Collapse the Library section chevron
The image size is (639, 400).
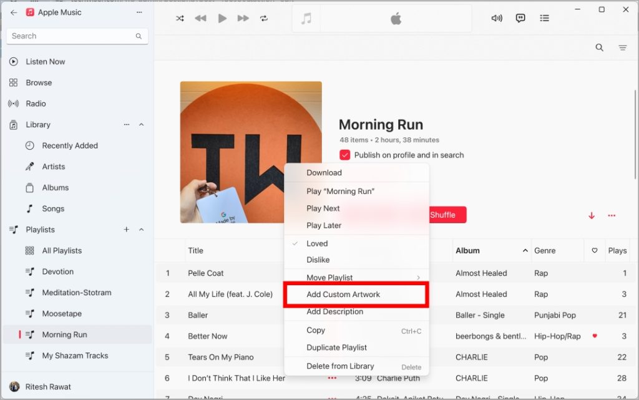click(x=141, y=125)
